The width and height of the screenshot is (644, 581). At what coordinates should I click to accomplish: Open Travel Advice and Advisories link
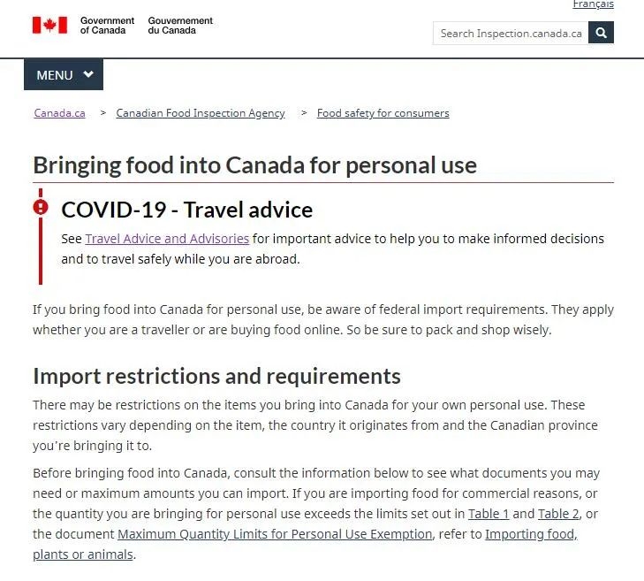tap(167, 239)
